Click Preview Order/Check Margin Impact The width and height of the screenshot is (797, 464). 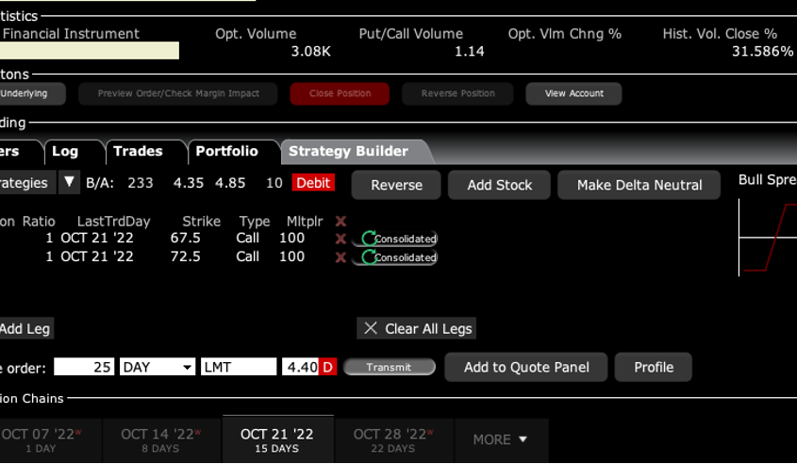pos(178,93)
